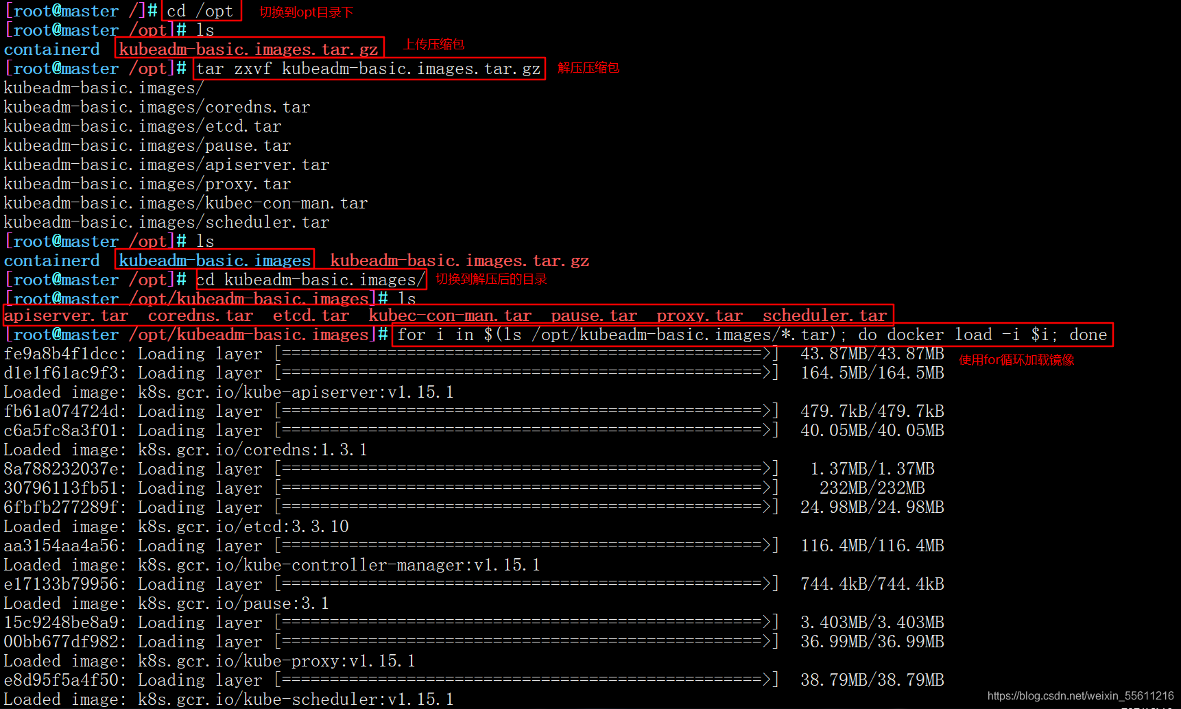This screenshot has height=709, width=1181.
Task: Click layer ID 'd1e1f61ac9f3'
Action: pyautogui.click(x=61, y=373)
